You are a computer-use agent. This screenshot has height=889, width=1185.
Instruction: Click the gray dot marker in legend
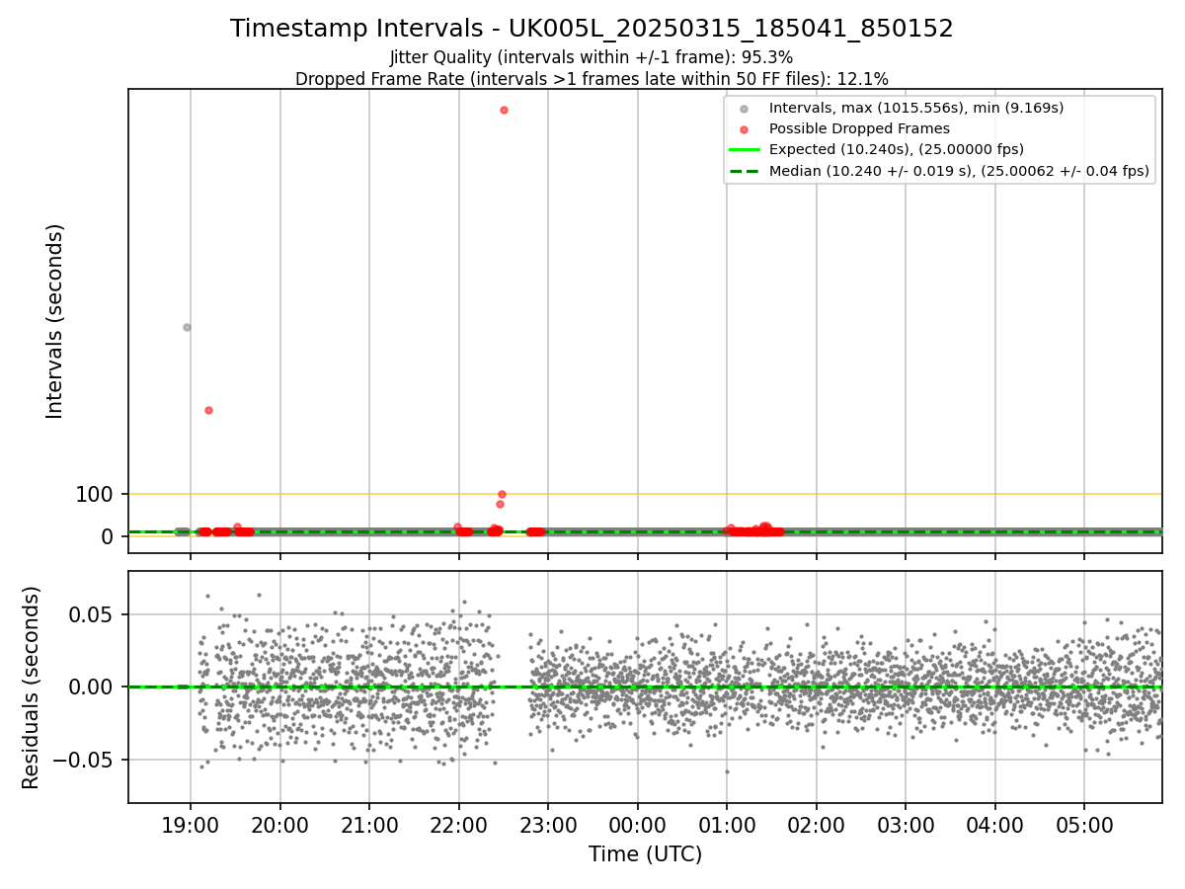pyautogui.click(x=745, y=109)
